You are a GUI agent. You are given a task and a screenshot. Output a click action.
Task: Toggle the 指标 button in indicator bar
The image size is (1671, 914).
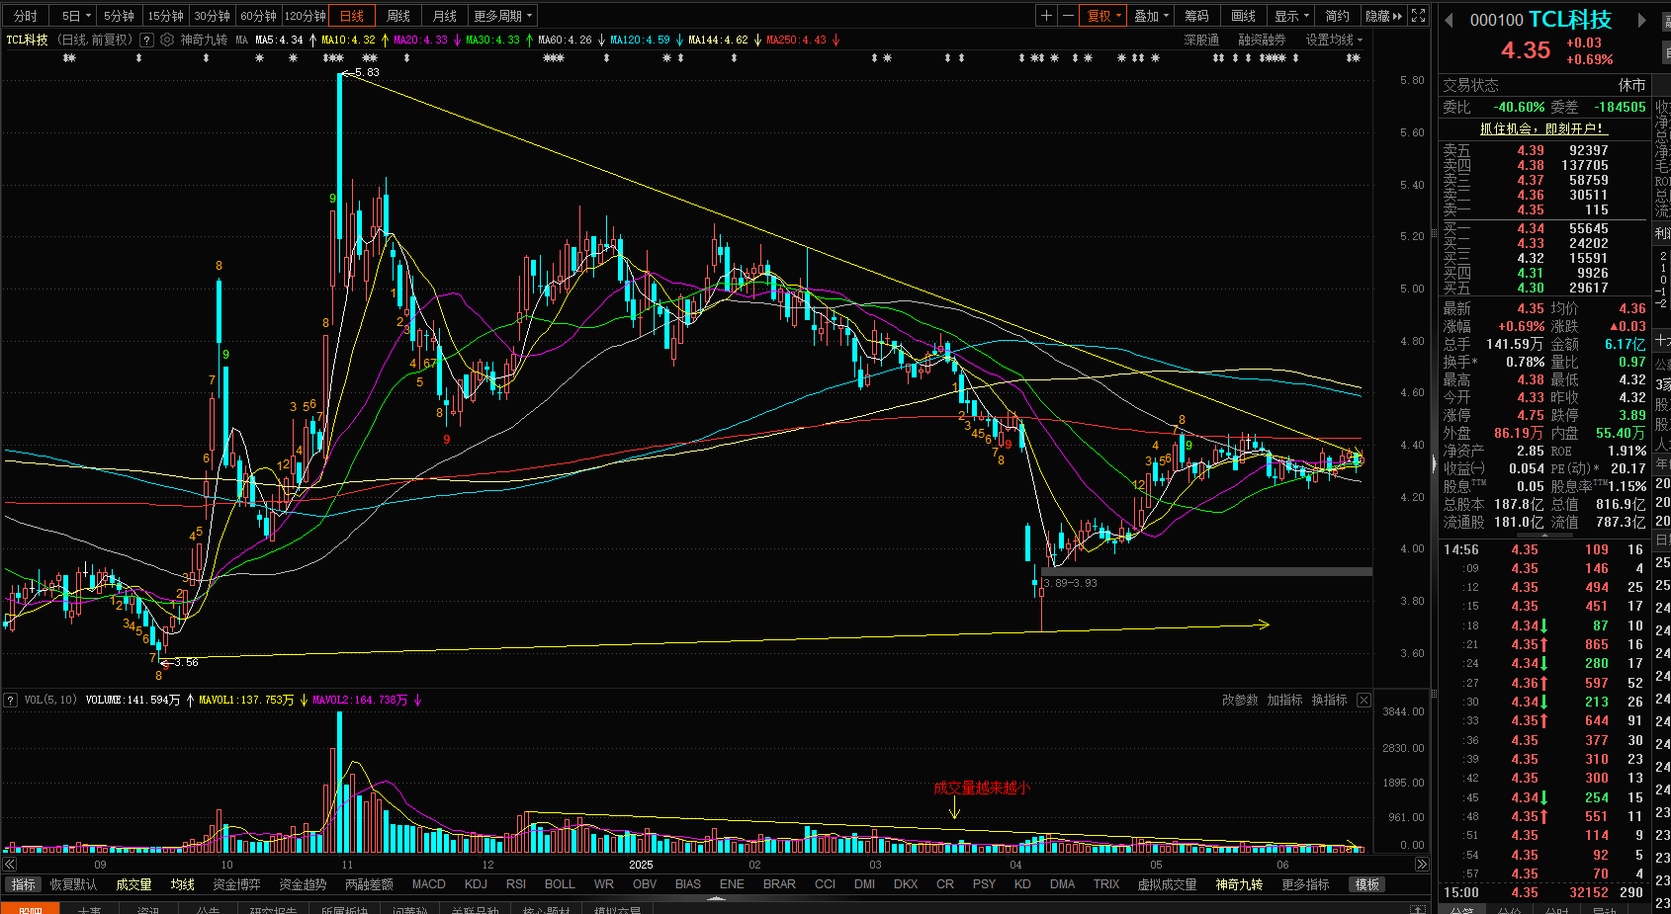(x=24, y=884)
